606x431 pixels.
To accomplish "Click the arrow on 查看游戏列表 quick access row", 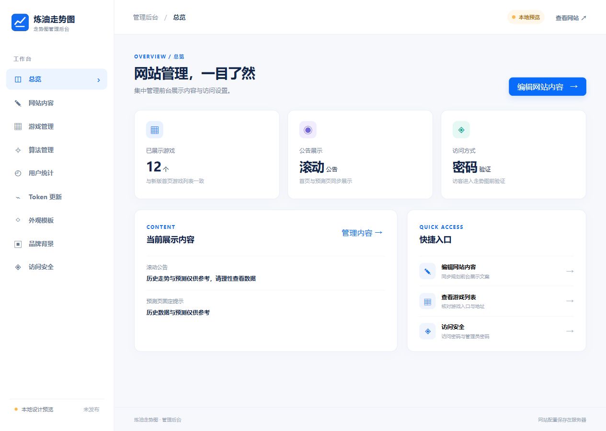I will (570, 301).
